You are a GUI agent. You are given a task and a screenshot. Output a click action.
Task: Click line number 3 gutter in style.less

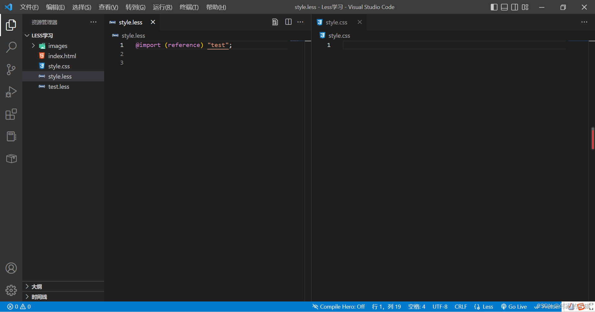point(122,63)
